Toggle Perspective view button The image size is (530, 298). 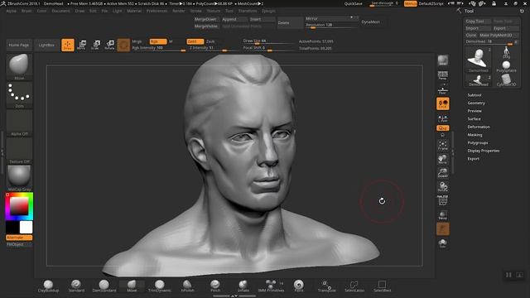click(442, 75)
